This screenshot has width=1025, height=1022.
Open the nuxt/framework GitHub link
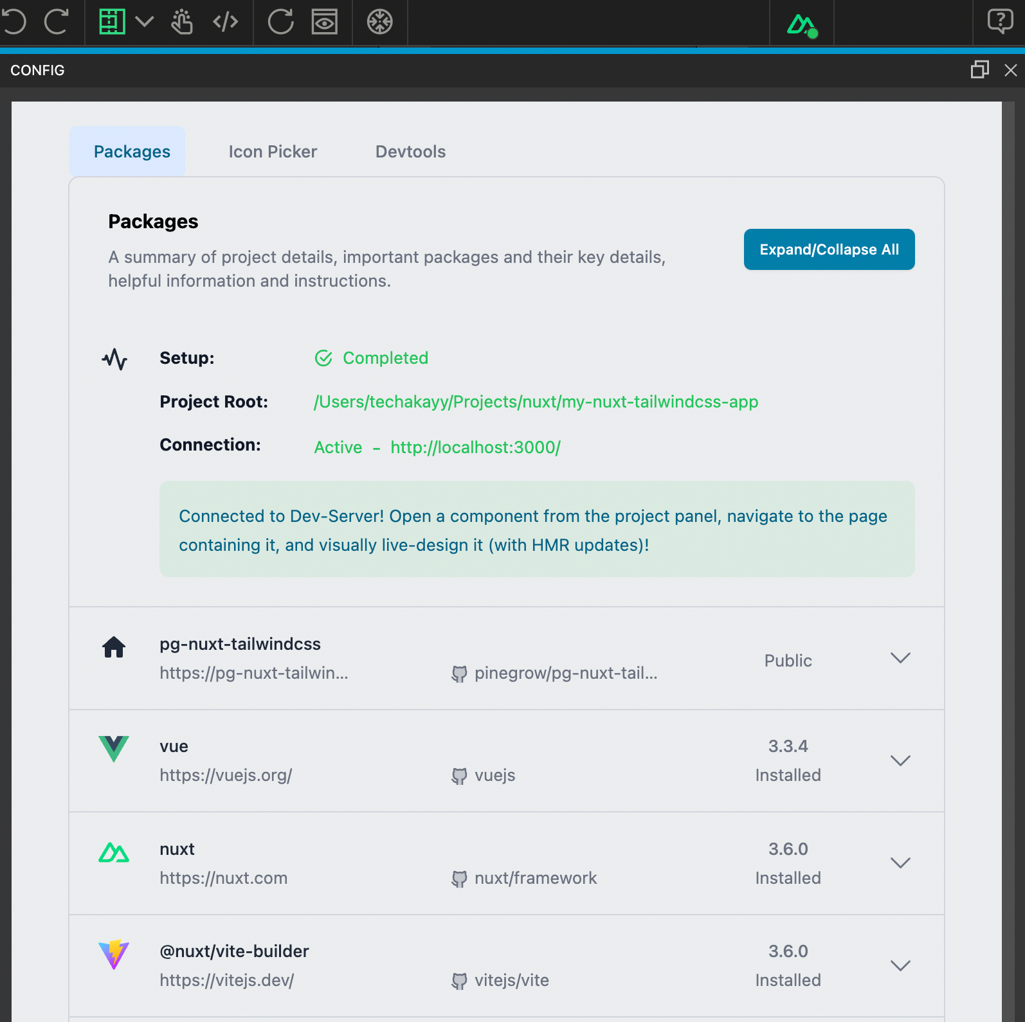536,878
